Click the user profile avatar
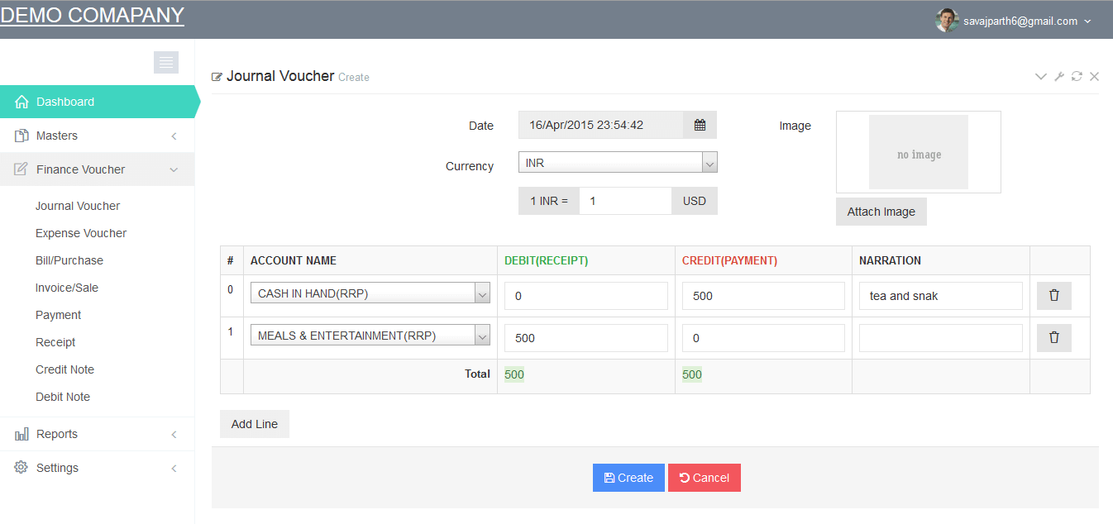This screenshot has width=1113, height=524. 947,21
